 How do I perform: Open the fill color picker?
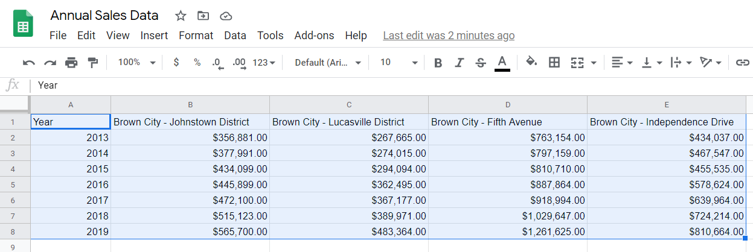click(531, 62)
